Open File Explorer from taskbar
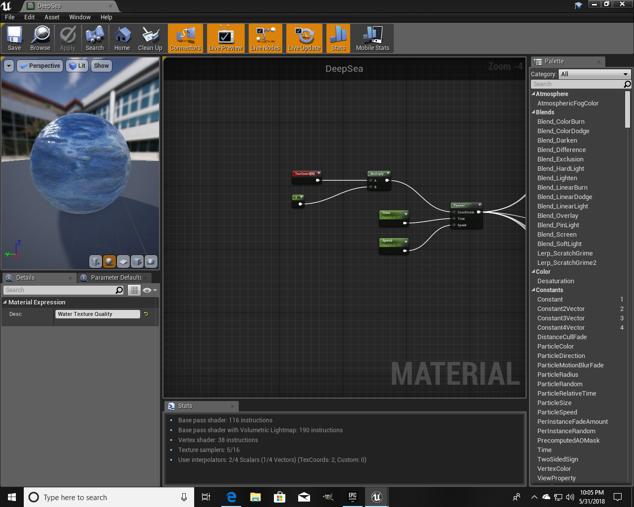The height and width of the screenshot is (507, 634). 255,497
